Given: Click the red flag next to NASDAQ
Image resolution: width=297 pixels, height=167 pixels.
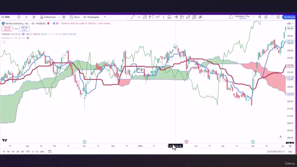Looking at the screenshot, I should coord(48,24).
